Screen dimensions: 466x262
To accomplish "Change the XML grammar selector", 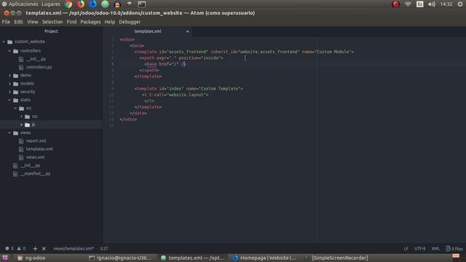I will [x=435, y=249].
